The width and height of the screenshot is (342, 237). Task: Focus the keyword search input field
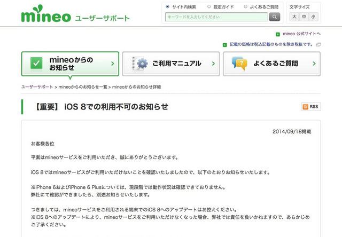pyautogui.click(x=216, y=17)
